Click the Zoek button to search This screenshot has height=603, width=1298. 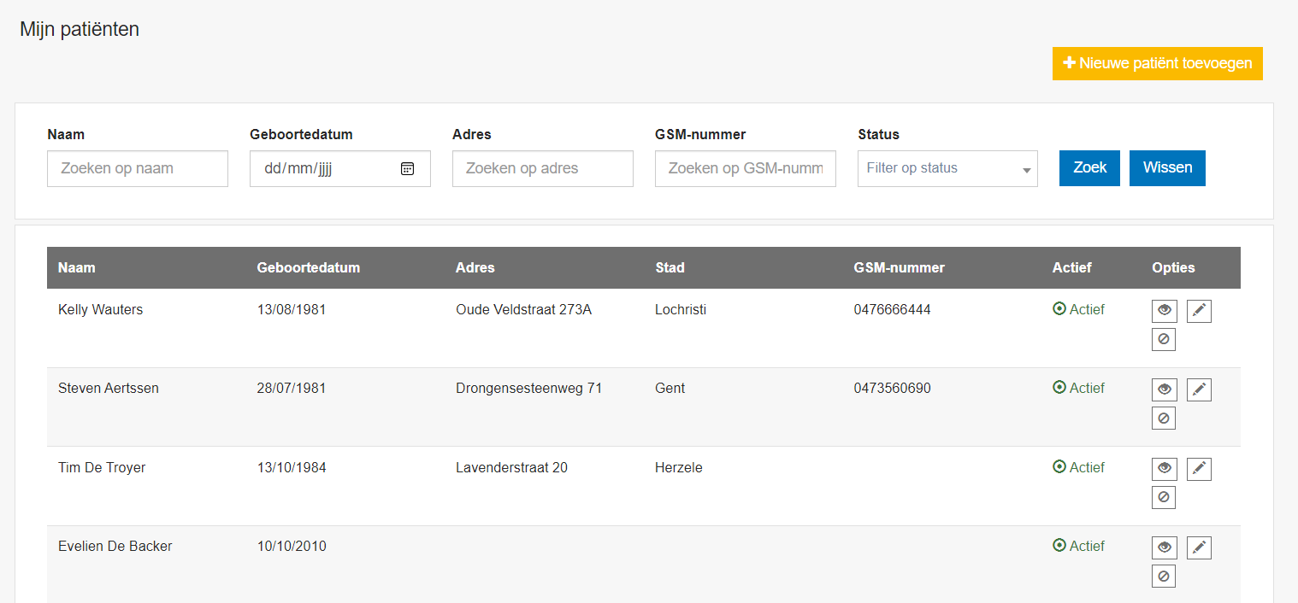[1089, 168]
